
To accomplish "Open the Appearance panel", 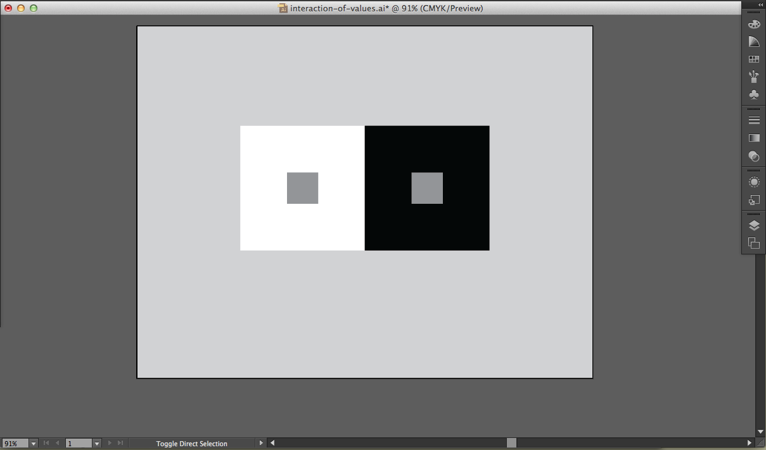I will (x=753, y=182).
